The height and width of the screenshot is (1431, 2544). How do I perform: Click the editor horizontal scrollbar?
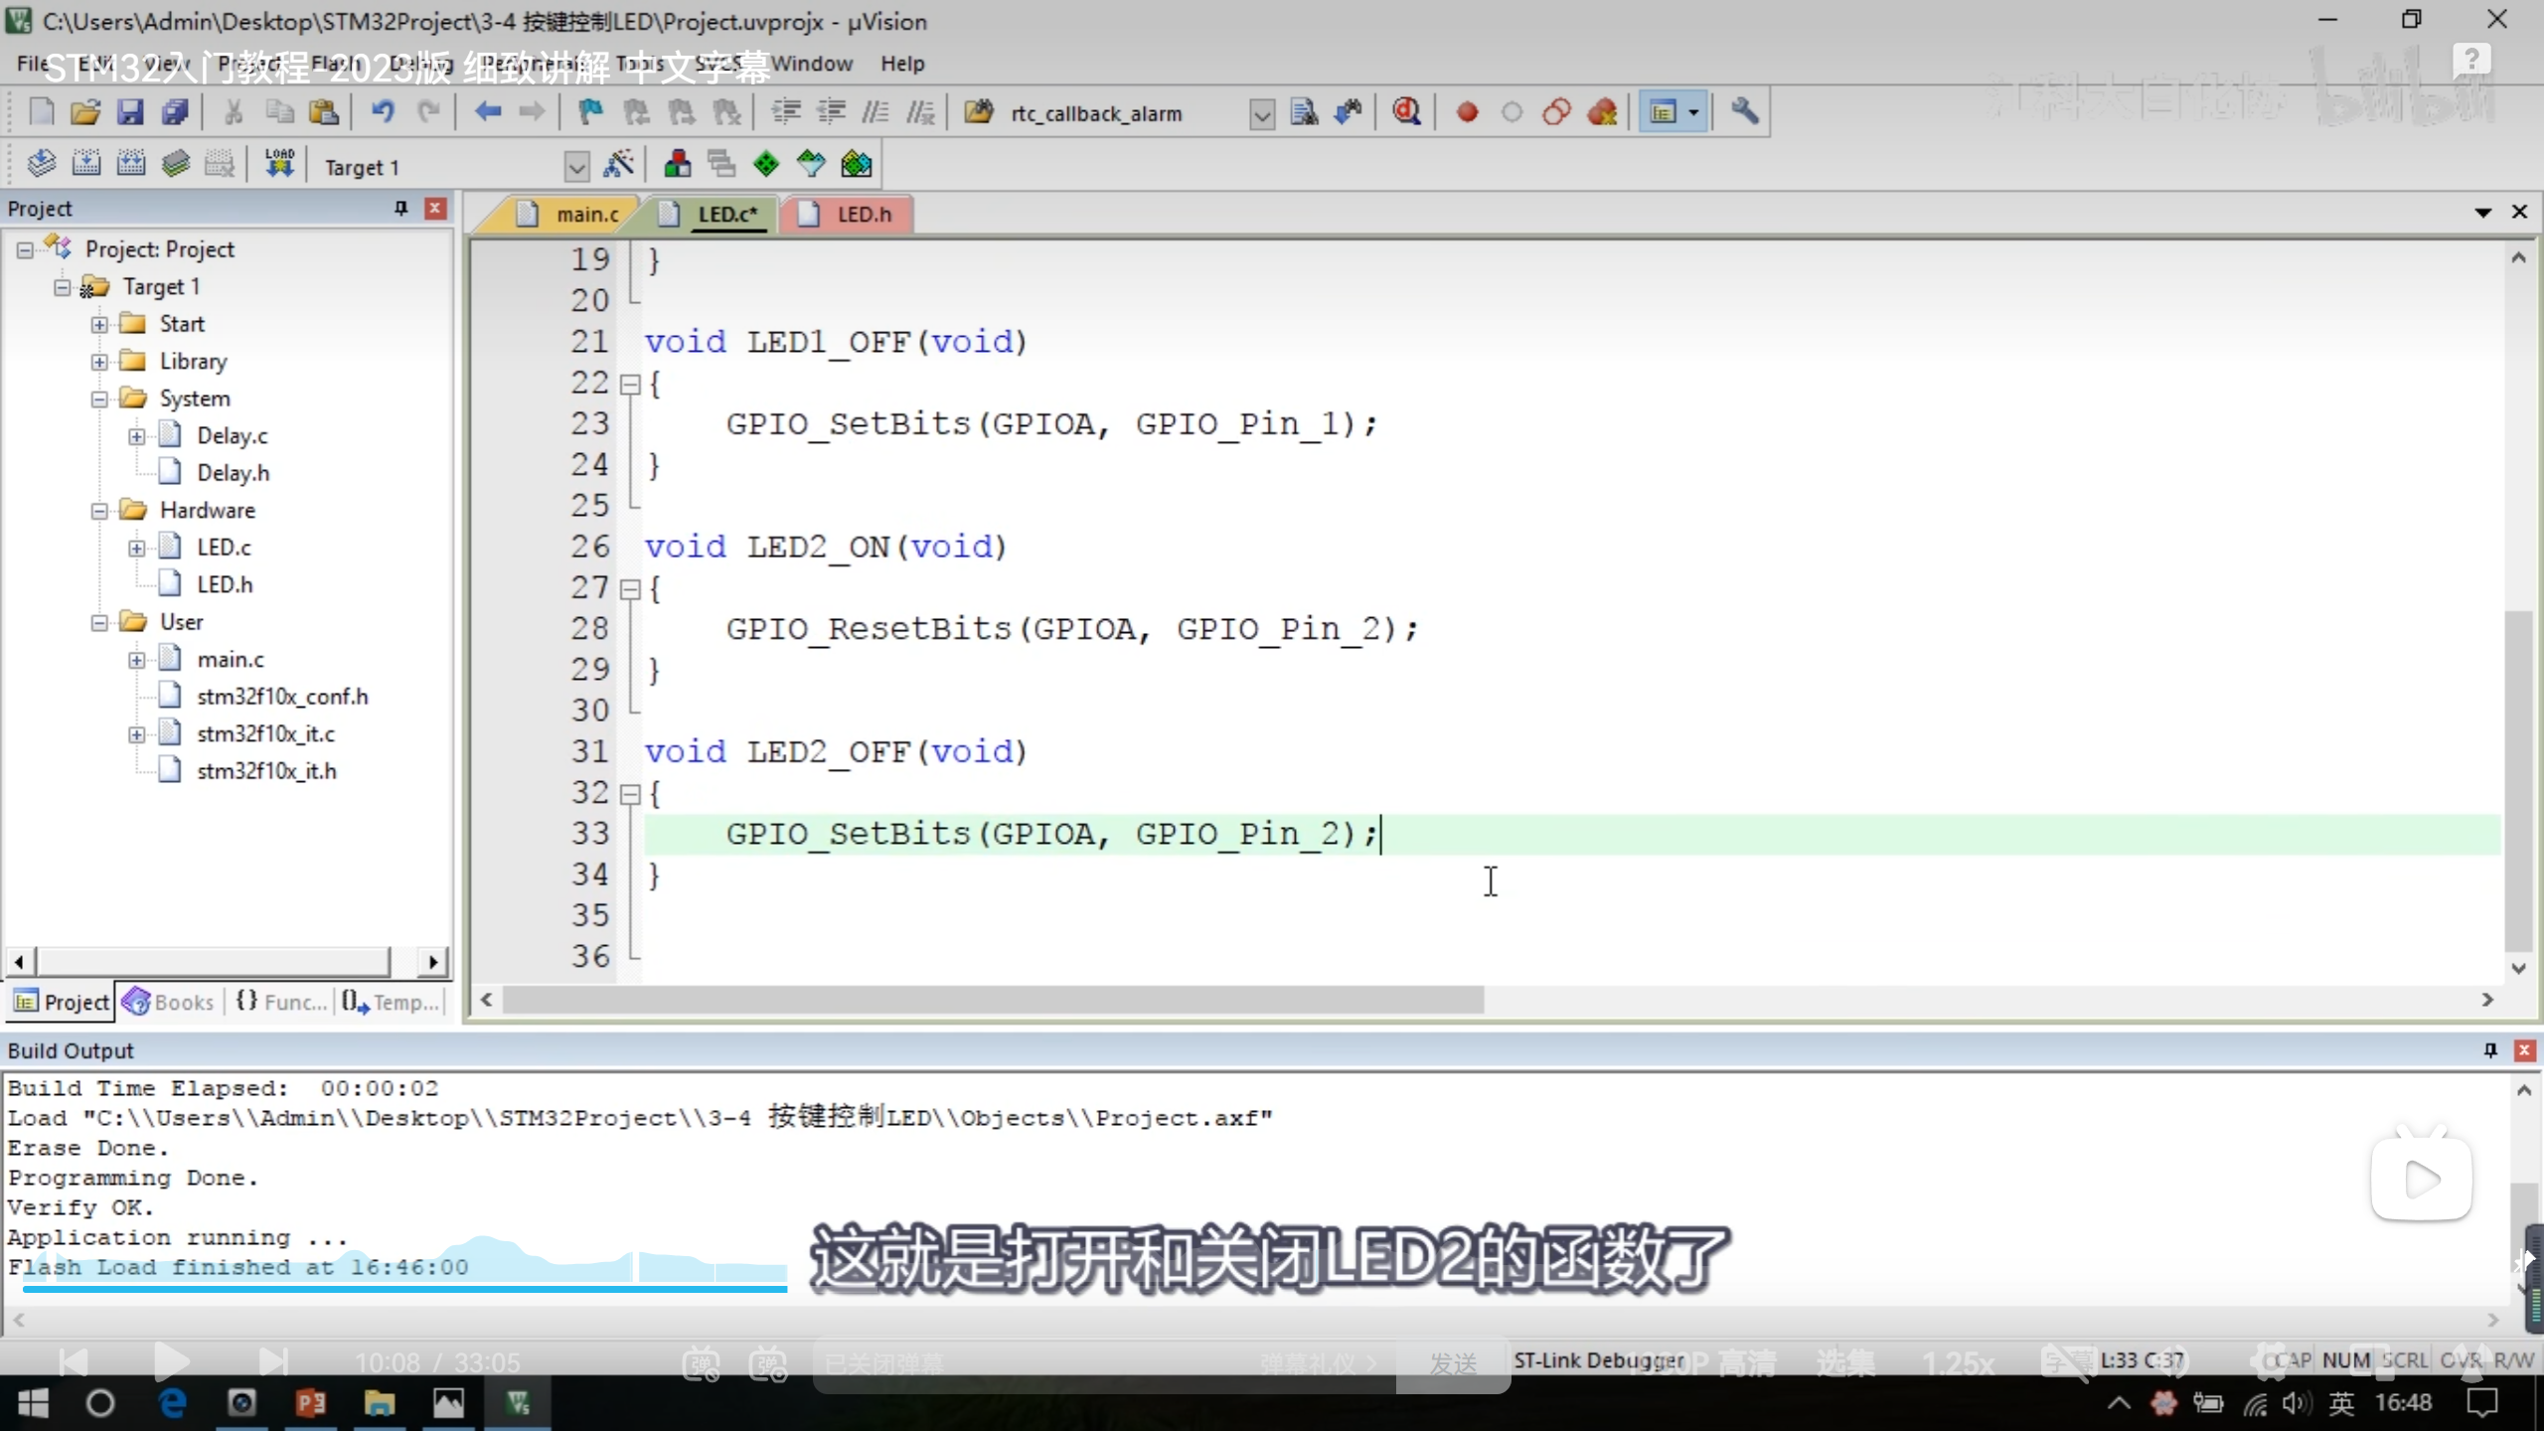coord(992,1000)
